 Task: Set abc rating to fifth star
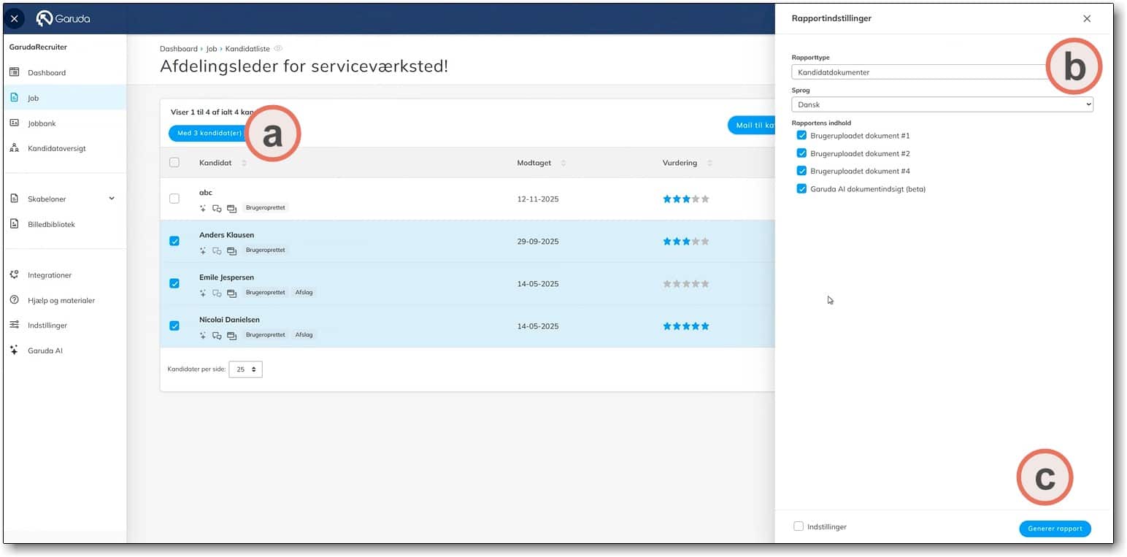705,199
